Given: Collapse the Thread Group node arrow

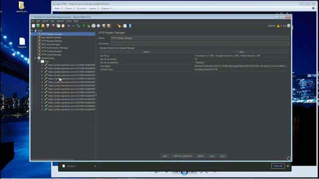Looking at the screenshot, I should [35, 58].
